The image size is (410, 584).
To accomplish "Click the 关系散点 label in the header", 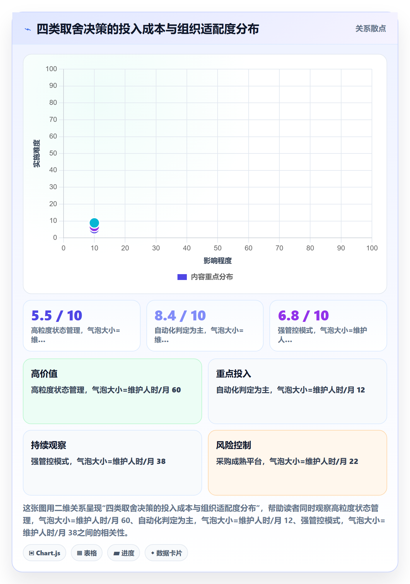I will (x=370, y=29).
